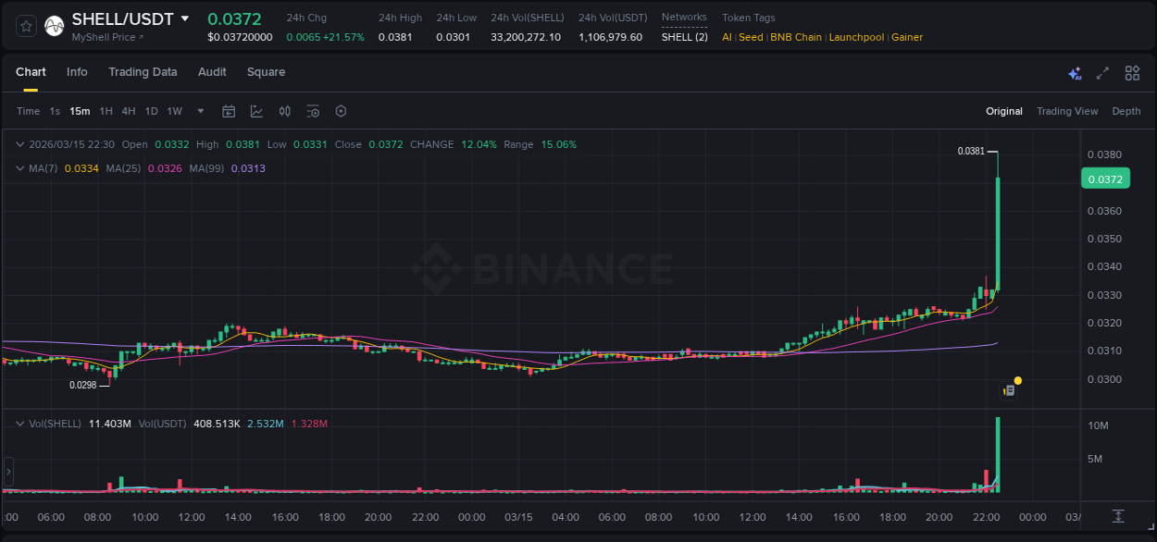Open the extra timeframe dropdown next to 1W
This screenshot has height=542, width=1157.
click(x=200, y=111)
